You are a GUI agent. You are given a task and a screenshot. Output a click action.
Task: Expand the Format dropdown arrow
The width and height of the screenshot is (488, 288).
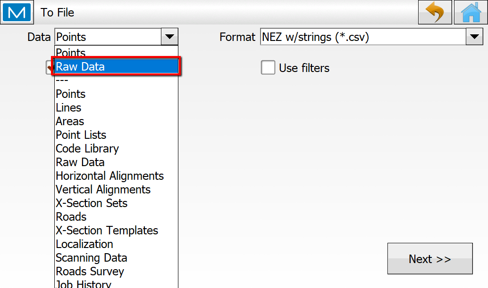pos(474,37)
